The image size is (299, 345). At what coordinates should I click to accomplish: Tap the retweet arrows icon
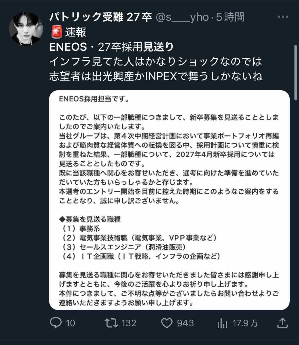coord(111,323)
